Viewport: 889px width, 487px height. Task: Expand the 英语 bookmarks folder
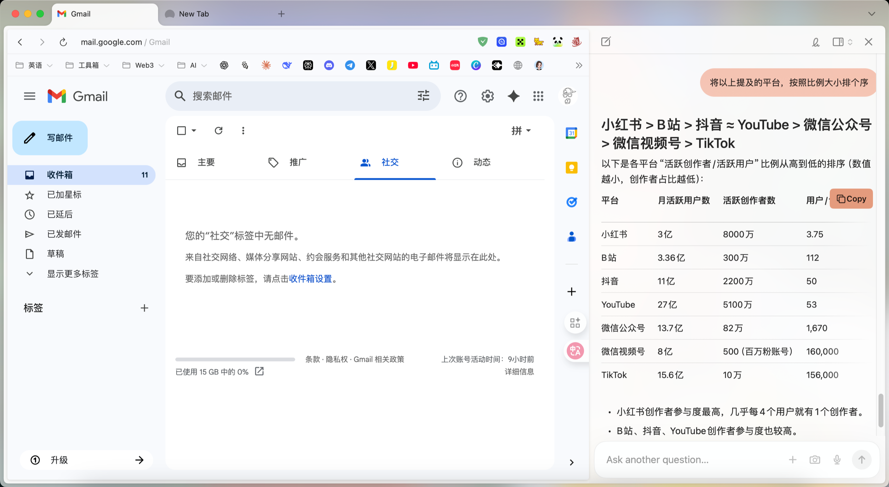point(34,65)
